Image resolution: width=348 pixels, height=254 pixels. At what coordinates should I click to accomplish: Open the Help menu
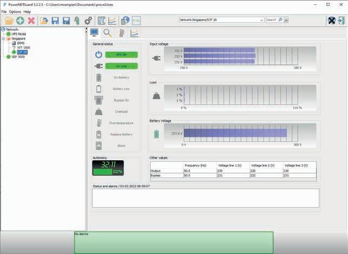(27, 12)
